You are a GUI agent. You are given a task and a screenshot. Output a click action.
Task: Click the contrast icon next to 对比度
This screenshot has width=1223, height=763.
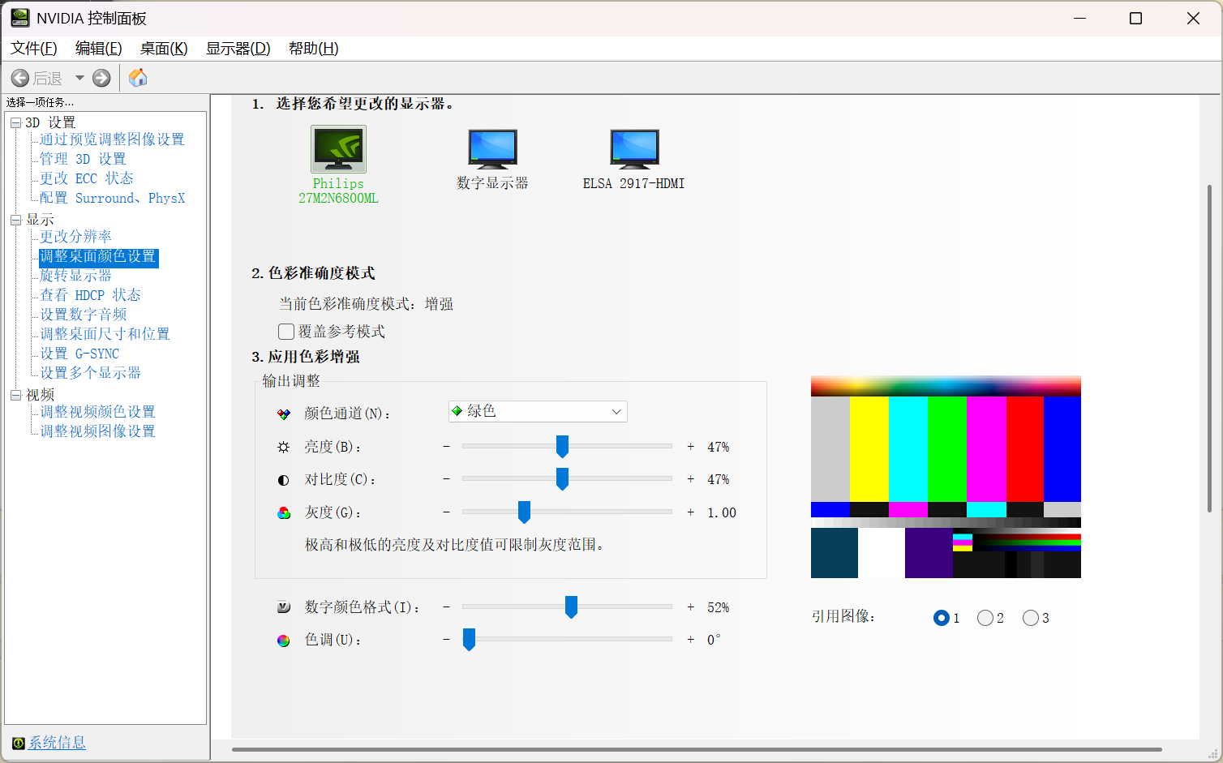283,479
